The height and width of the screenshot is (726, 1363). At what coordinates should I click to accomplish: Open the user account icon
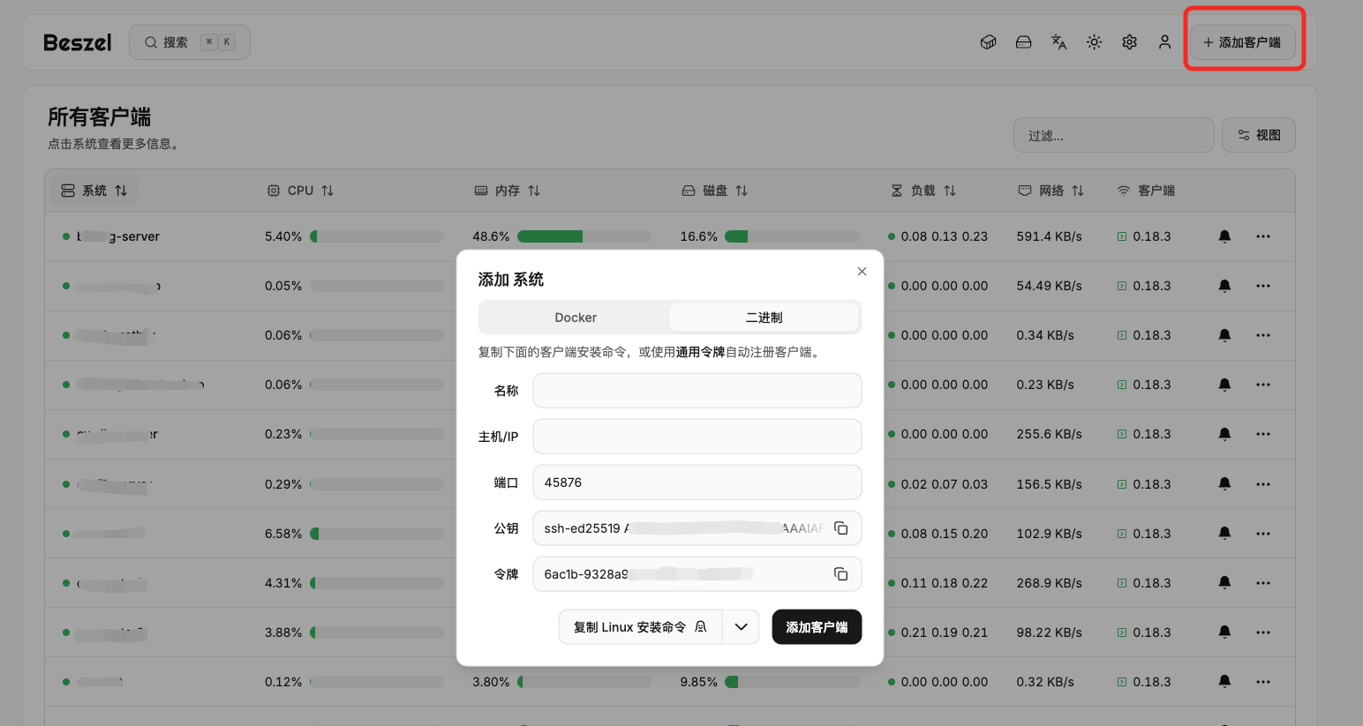point(1164,42)
